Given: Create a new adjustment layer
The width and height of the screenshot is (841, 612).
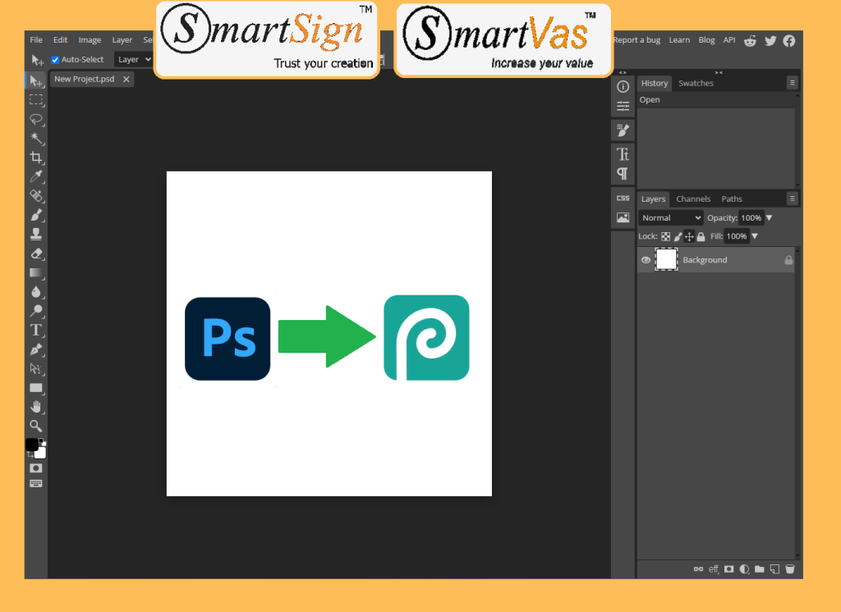Looking at the screenshot, I should coord(744,569).
